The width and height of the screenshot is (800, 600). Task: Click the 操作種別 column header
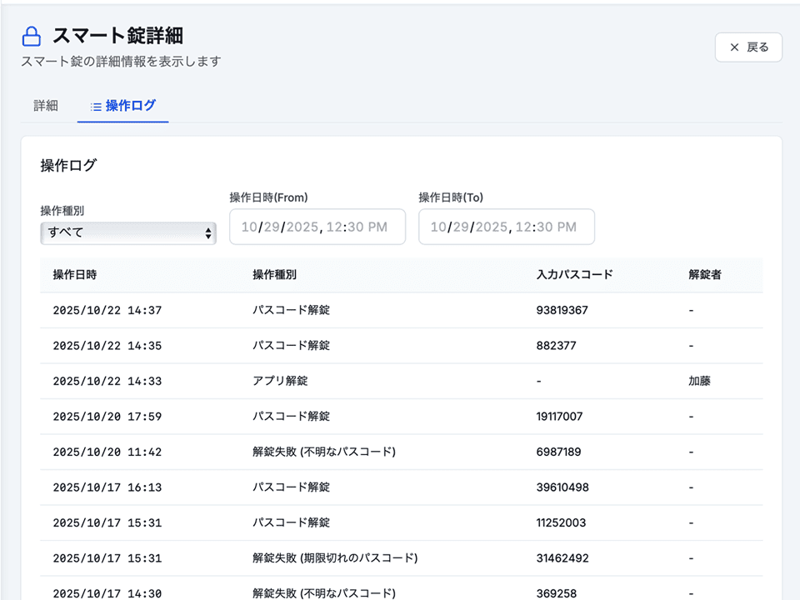pyautogui.click(x=274, y=275)
